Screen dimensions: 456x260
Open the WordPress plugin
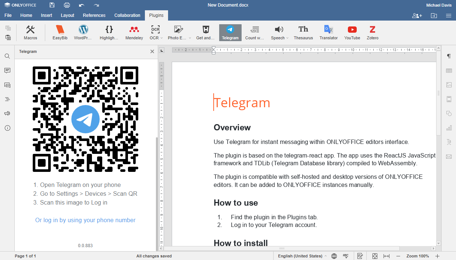[x=83, y=33]
